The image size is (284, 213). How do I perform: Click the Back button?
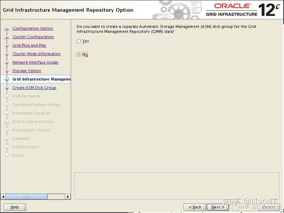click(195, 207)
